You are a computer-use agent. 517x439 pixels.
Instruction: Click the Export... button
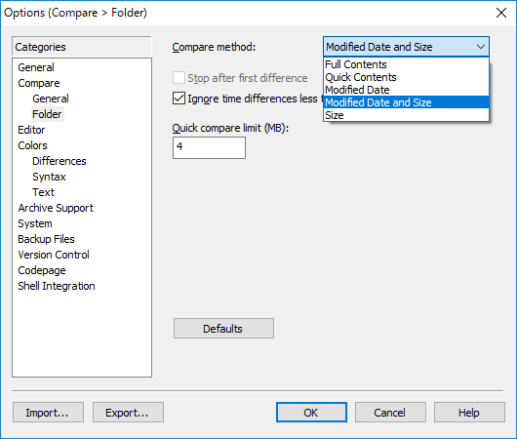(x=128, y=413)
